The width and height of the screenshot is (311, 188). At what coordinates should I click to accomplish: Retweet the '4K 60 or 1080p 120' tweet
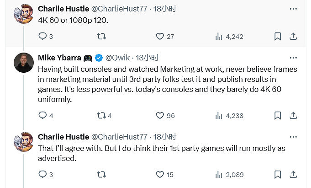101,37
